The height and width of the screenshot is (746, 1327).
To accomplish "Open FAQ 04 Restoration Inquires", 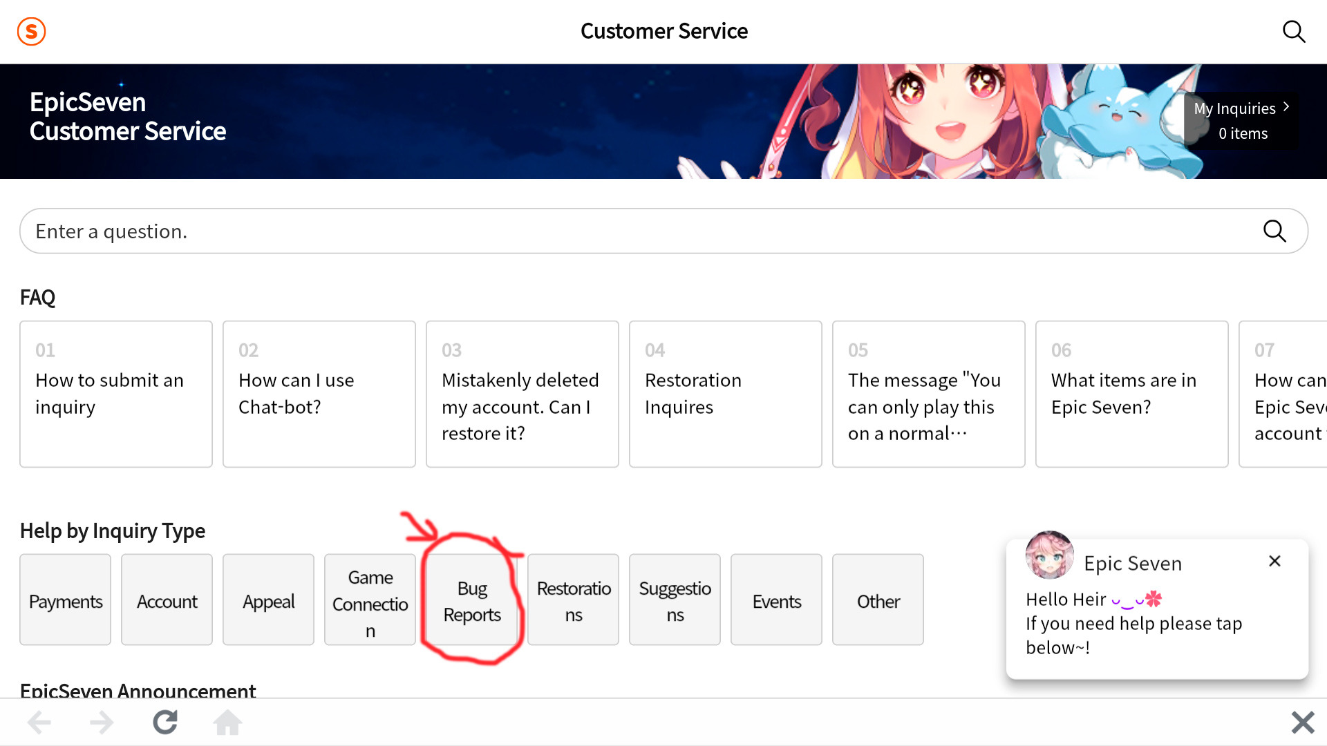I will click(x=726, y=394).
